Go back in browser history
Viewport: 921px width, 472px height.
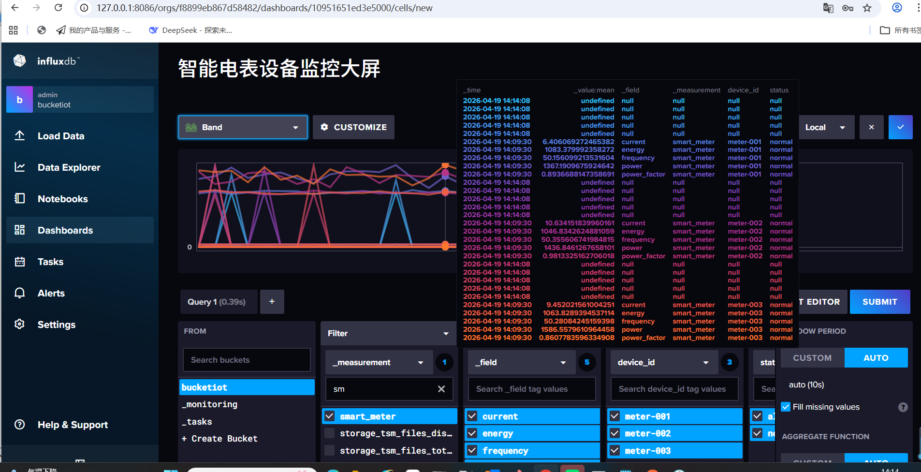[15, 8]
